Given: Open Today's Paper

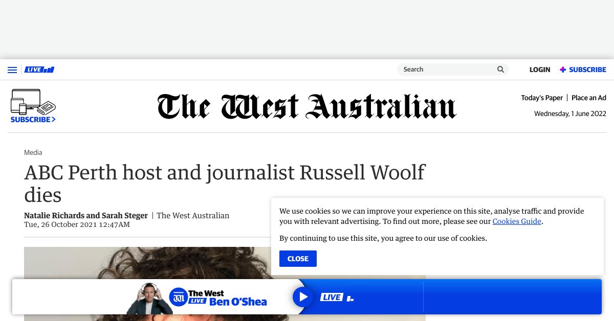Looking at the screenshot, I should [x=542, y=98].
